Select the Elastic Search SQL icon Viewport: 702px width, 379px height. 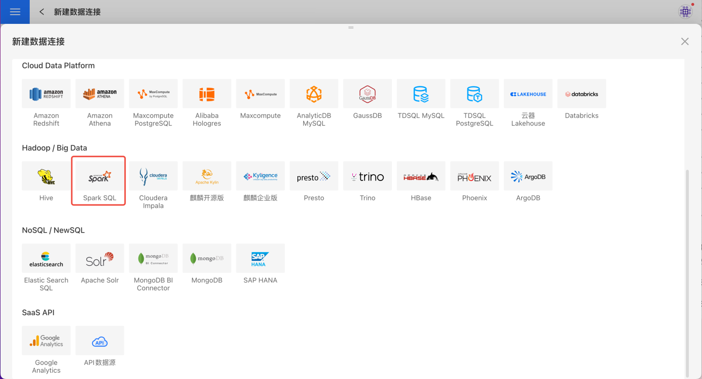pyautogui.click(x=46, y=259)
